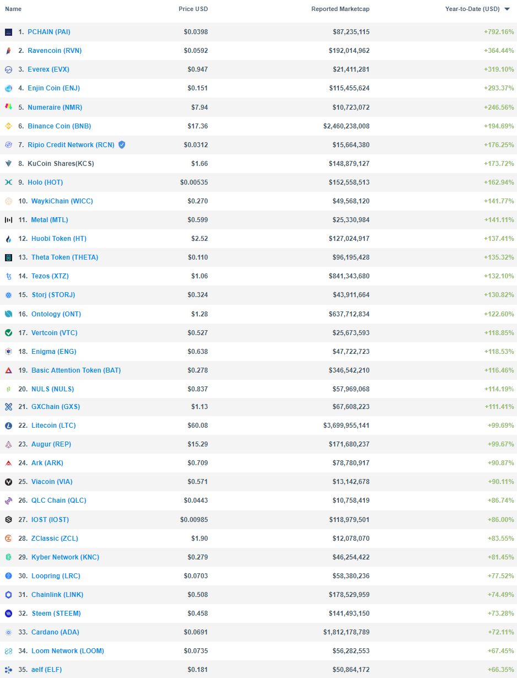The image size is (517, 678).
Task: Click the Holo logo icon
Action: coord(8,182)
